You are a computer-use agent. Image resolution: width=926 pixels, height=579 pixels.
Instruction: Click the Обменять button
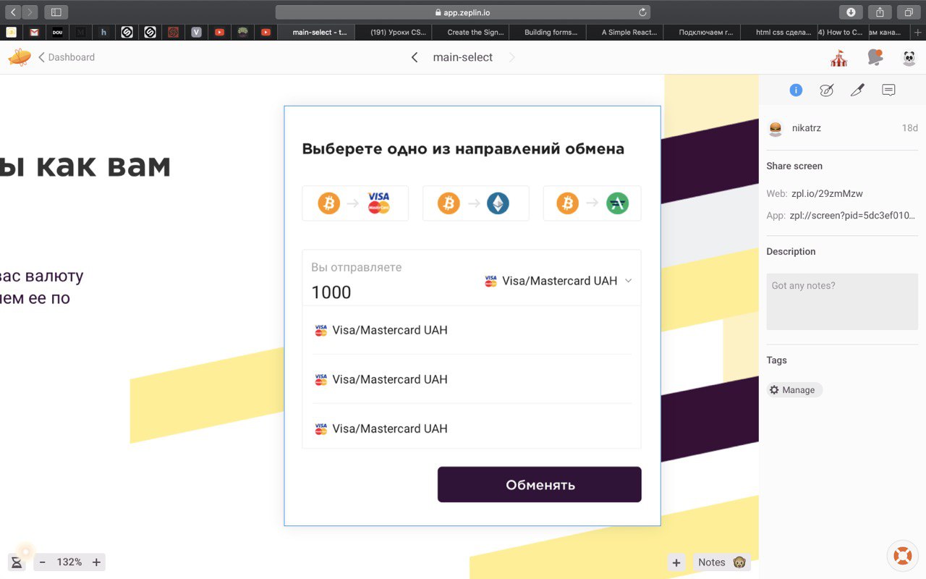coord(540,484)
